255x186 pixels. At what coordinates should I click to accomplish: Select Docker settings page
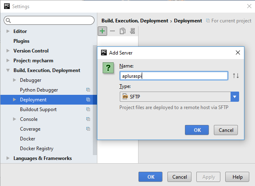(27, 138)
